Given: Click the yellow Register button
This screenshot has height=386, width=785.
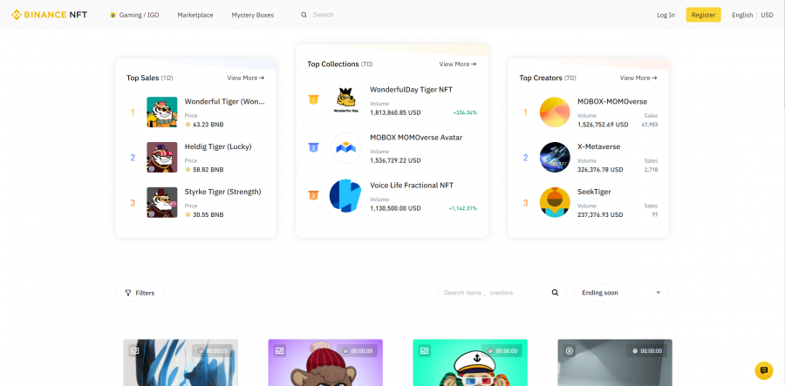Looking at the screenshot, I should (703, 15).
